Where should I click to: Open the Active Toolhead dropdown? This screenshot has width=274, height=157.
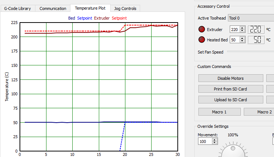(x=251, y=18)
